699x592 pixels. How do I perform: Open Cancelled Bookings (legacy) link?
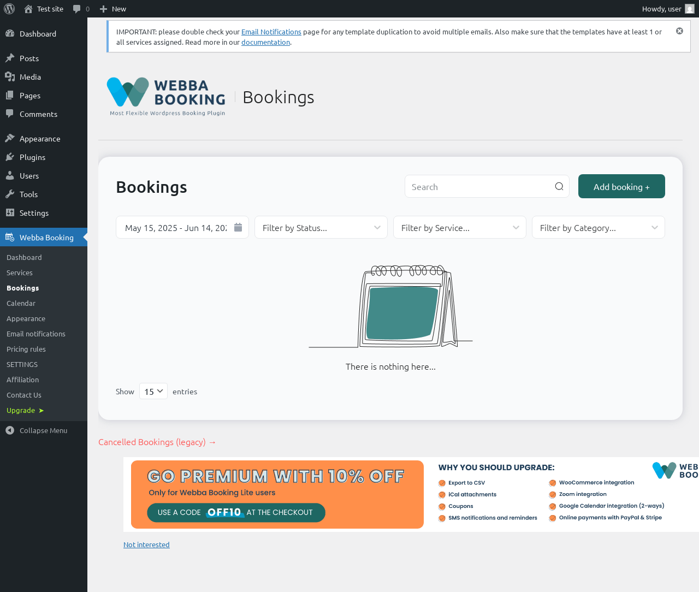pos(157,442)
